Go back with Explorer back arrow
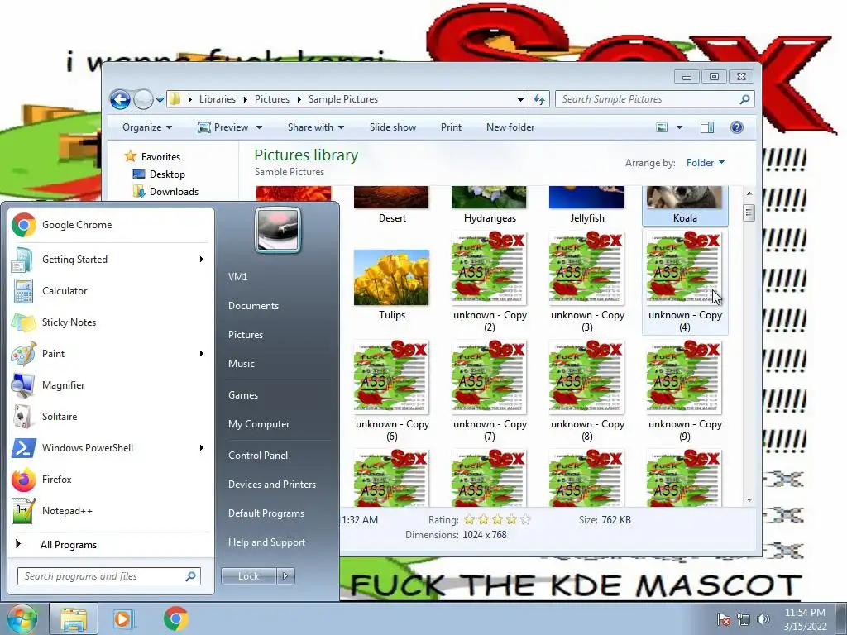 click(121, 99)
